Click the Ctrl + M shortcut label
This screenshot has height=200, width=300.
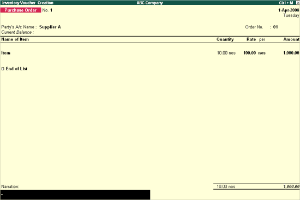[286, 3]
